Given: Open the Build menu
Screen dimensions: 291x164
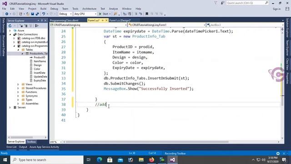Looking at the screenshot, I should [x=43, y=9].
